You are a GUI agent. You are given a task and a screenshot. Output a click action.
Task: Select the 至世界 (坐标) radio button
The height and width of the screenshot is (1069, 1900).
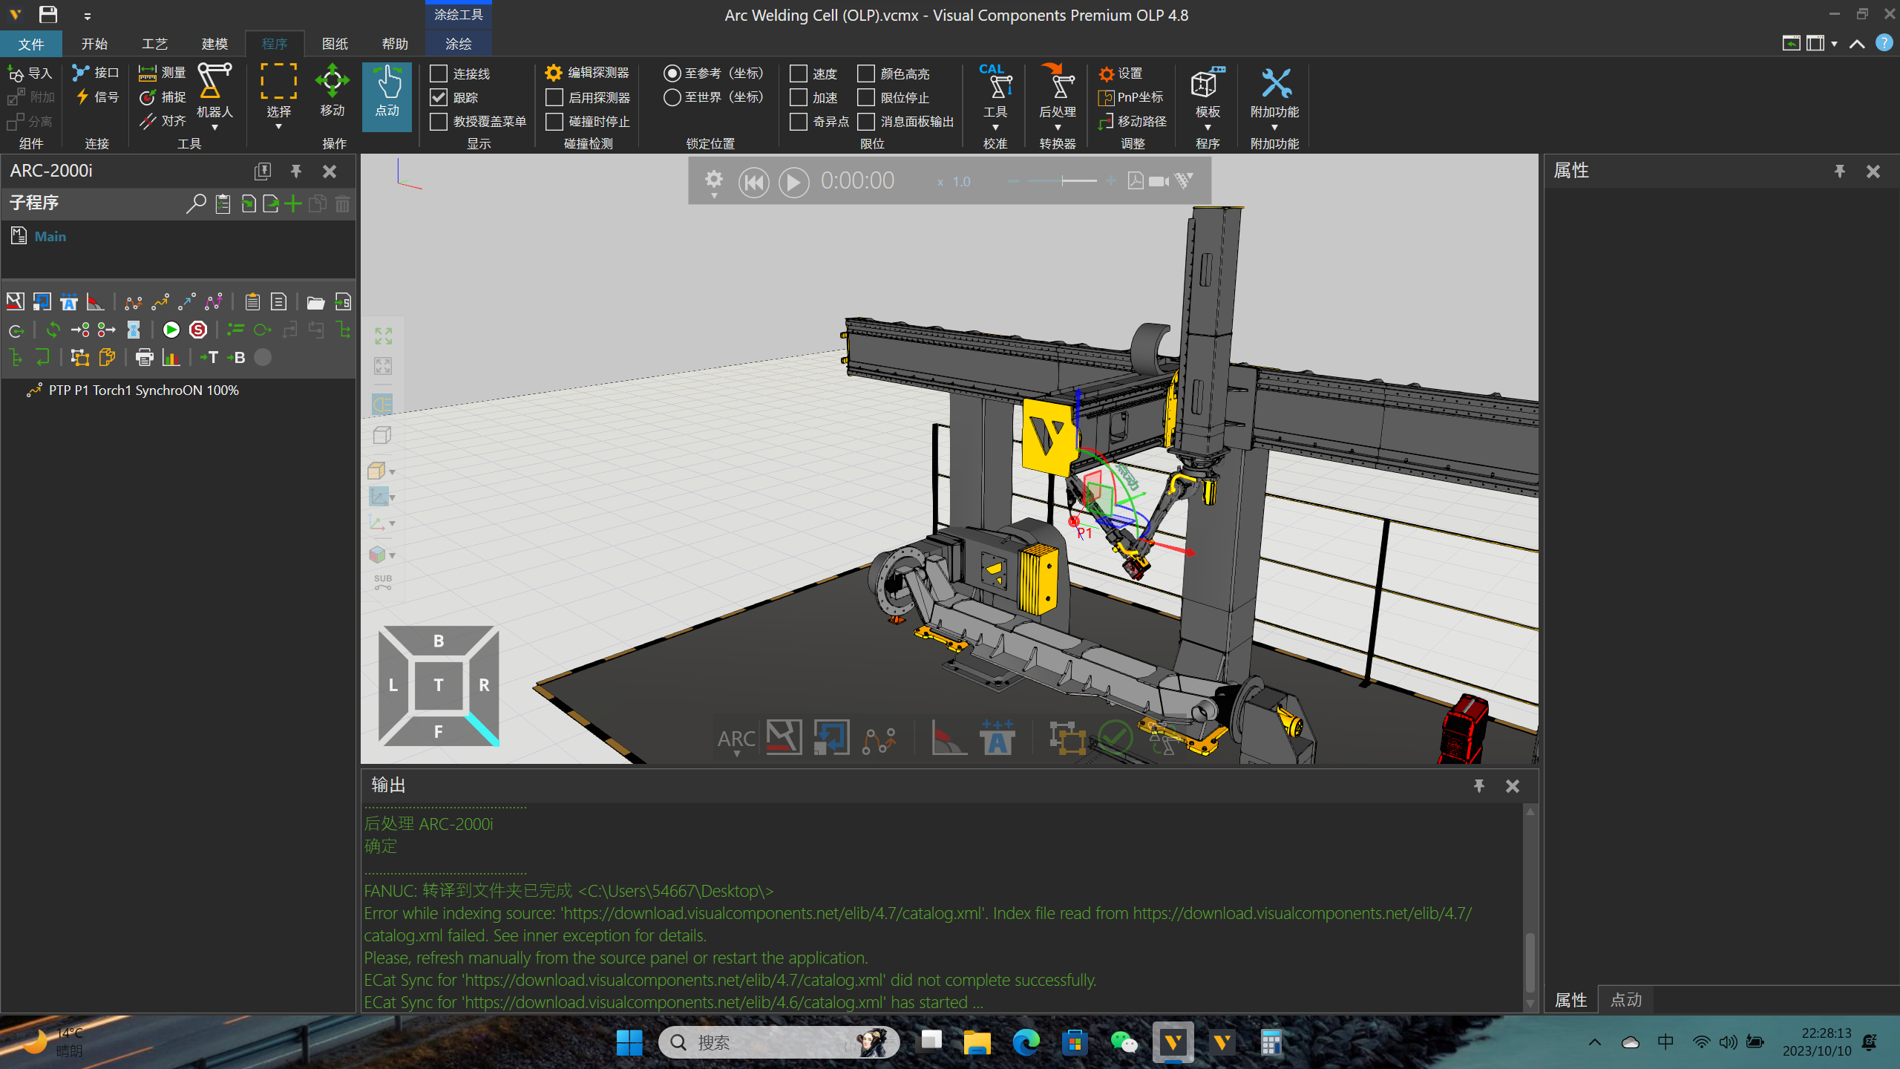(672, 97)
